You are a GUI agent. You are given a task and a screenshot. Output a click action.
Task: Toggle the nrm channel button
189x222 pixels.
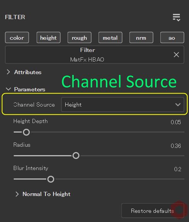[141, 38]
